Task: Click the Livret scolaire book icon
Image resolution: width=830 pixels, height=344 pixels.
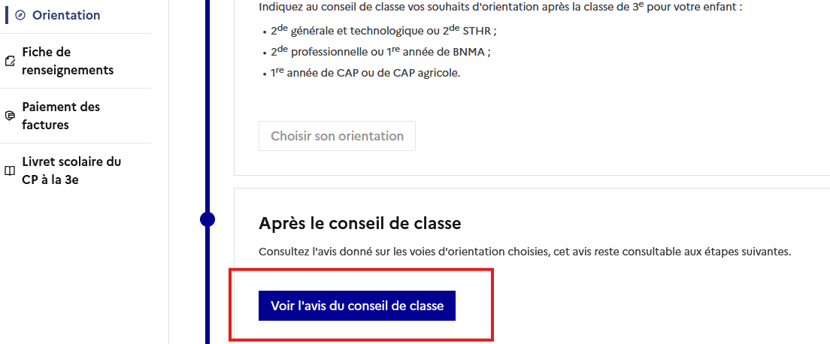Action: 10,171
